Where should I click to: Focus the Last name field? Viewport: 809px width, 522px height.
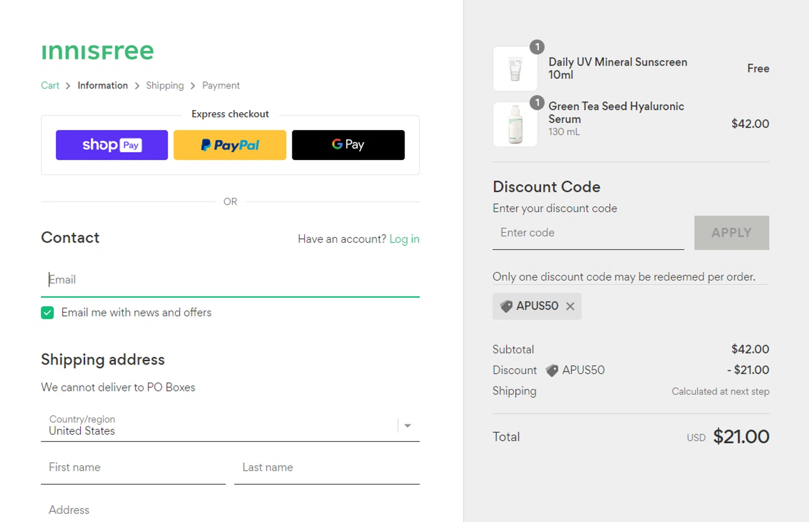pyautogui.click(x=327, y=468)
